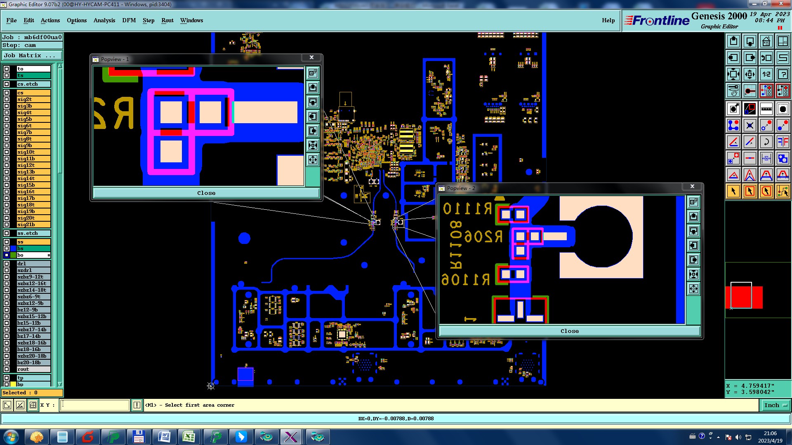Toggle the cs layer checkbox
Screen dimensions: 792x445
pyautogui.click(x=7, y=93)
